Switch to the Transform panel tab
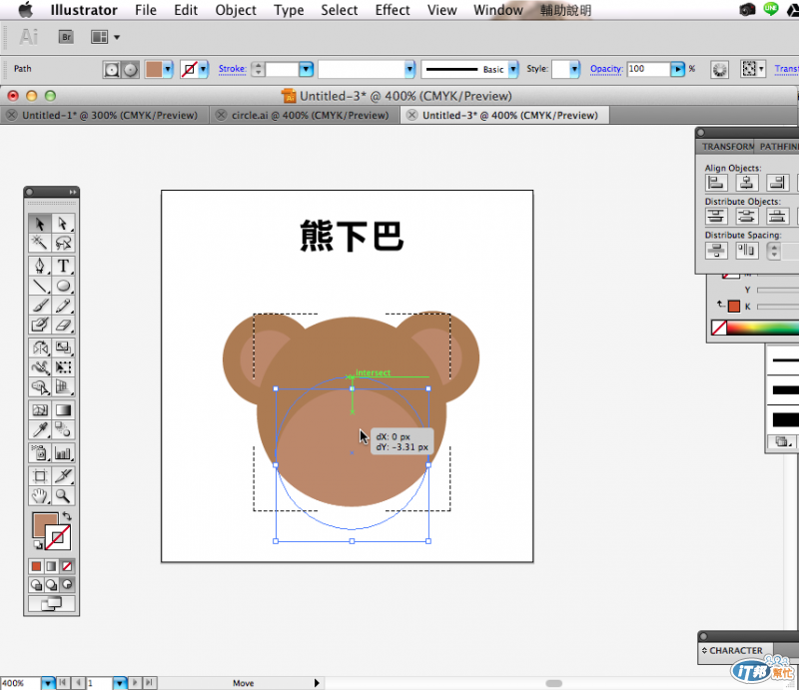Screen dimensions: 799x690 [x=727, y=147]
